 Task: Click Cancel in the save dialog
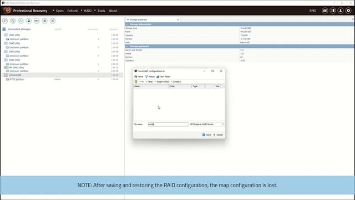click(x=218, y=135)
